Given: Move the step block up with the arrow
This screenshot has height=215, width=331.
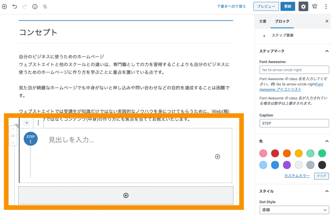Looking at the screenshot, I should (13, 129).
